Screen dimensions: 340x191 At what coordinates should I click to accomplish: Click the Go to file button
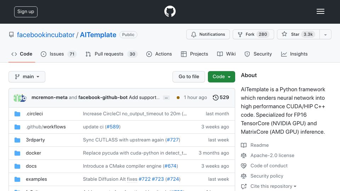click(189, 77)
